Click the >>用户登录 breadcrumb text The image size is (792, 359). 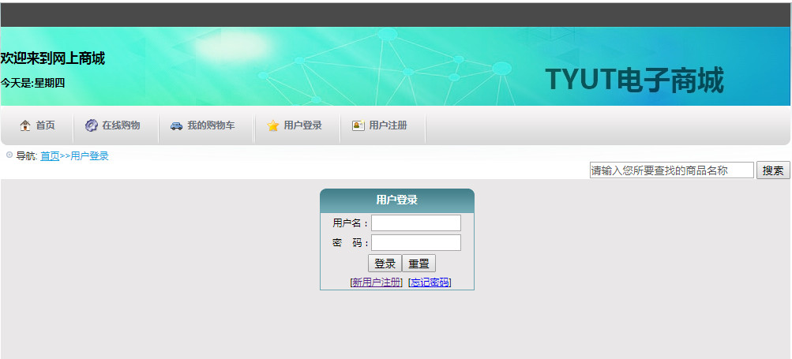pyautogui.click(x=84, y=156)
